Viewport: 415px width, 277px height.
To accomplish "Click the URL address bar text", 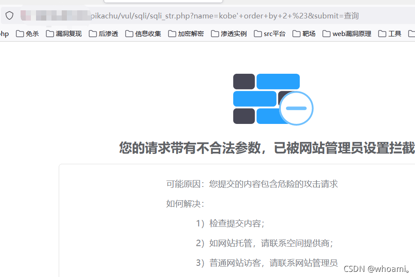I will tap(225, 16).
